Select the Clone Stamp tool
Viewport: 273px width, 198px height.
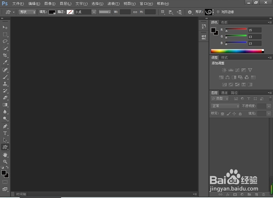tap(5, 84)
